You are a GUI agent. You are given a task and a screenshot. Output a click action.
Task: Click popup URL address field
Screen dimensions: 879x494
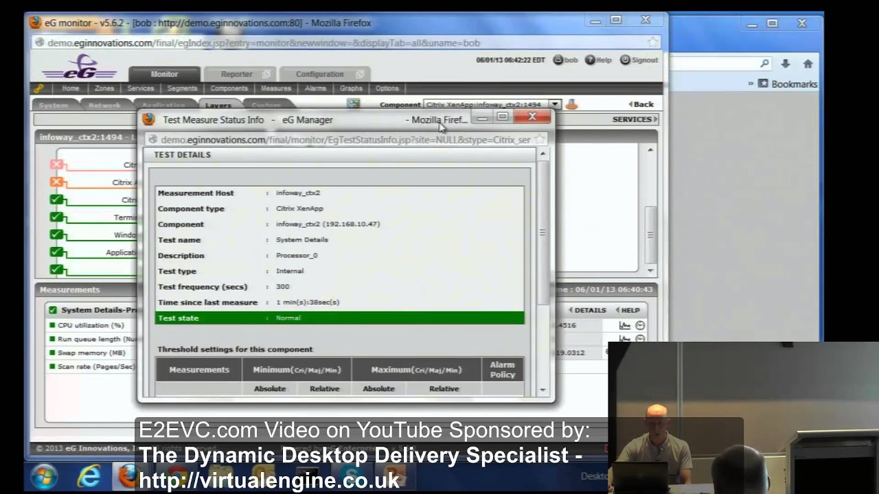[x=346, y=139]
